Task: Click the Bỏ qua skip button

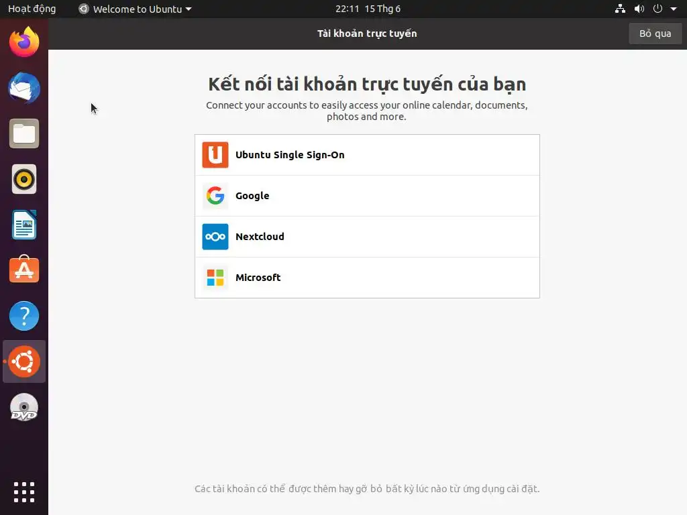Action: click(x=655, y=34)
